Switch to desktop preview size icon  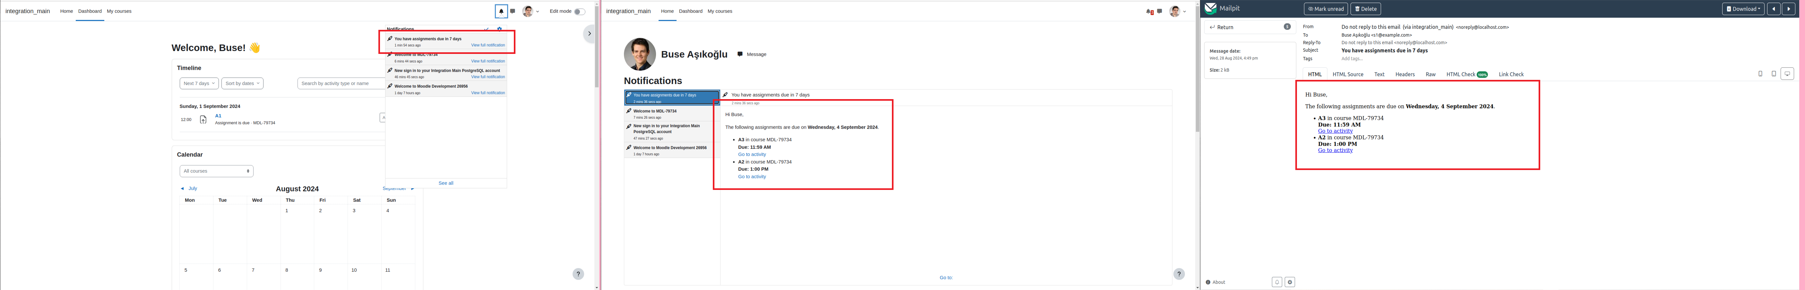pos(1787,73)
